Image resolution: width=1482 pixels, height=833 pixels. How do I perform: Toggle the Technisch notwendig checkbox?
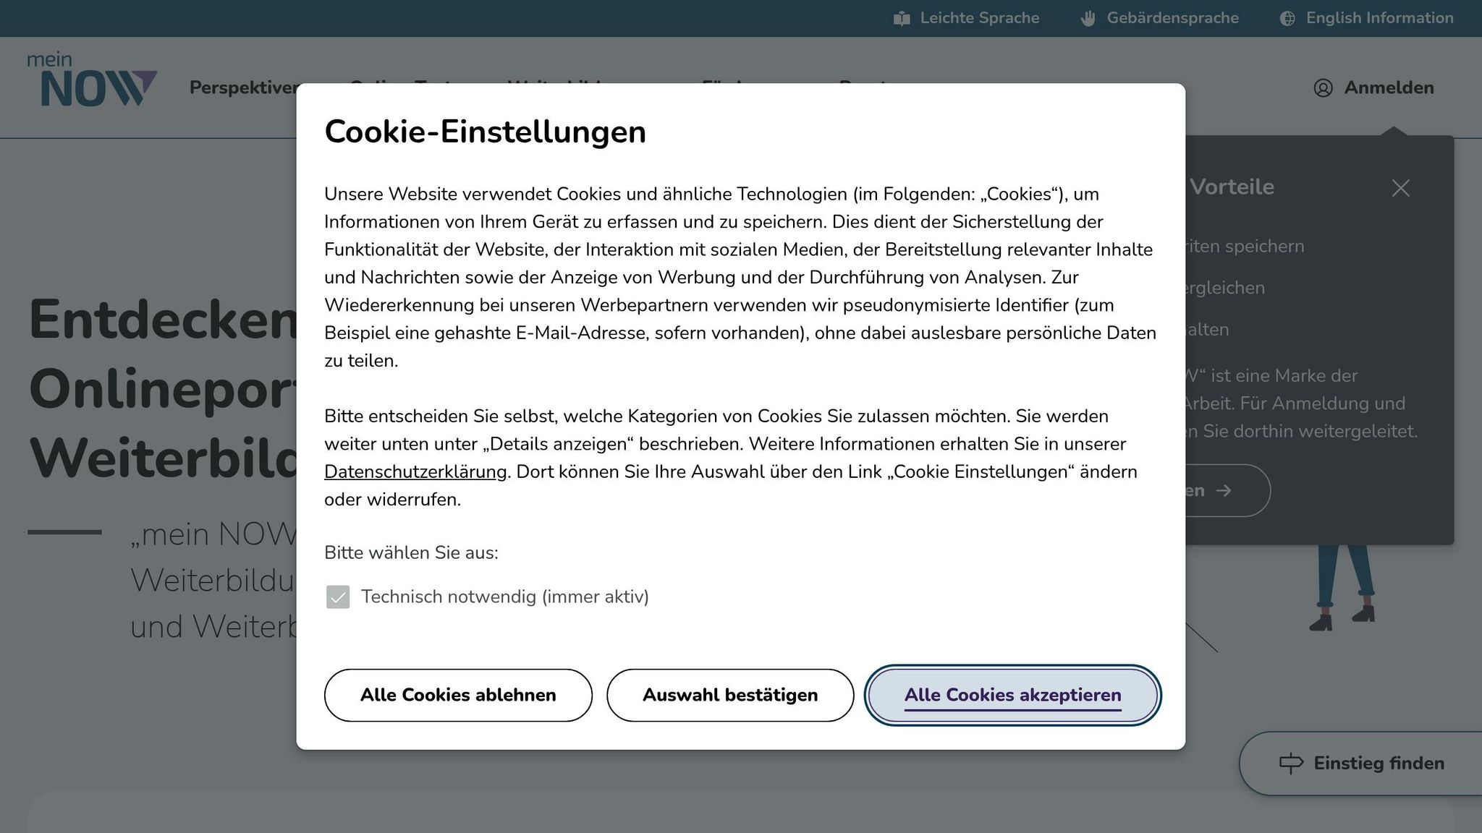pyautogui.click(x=338, y=597)
